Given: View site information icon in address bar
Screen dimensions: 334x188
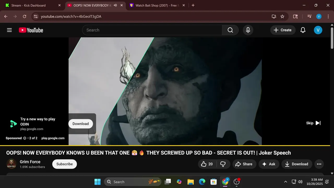Looking at the screenshot, I should pos(36,16).
